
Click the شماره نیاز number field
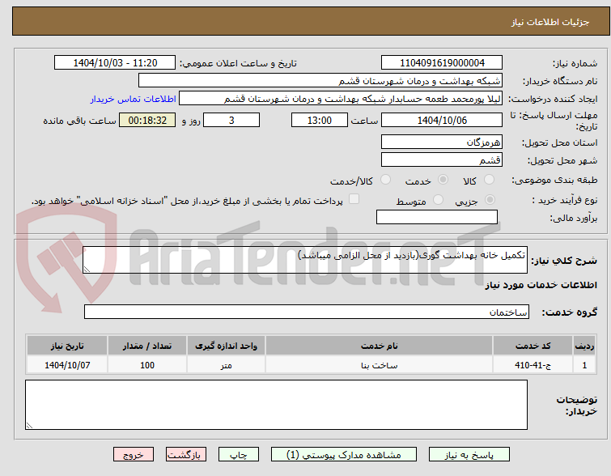click(x=442, y=63)
